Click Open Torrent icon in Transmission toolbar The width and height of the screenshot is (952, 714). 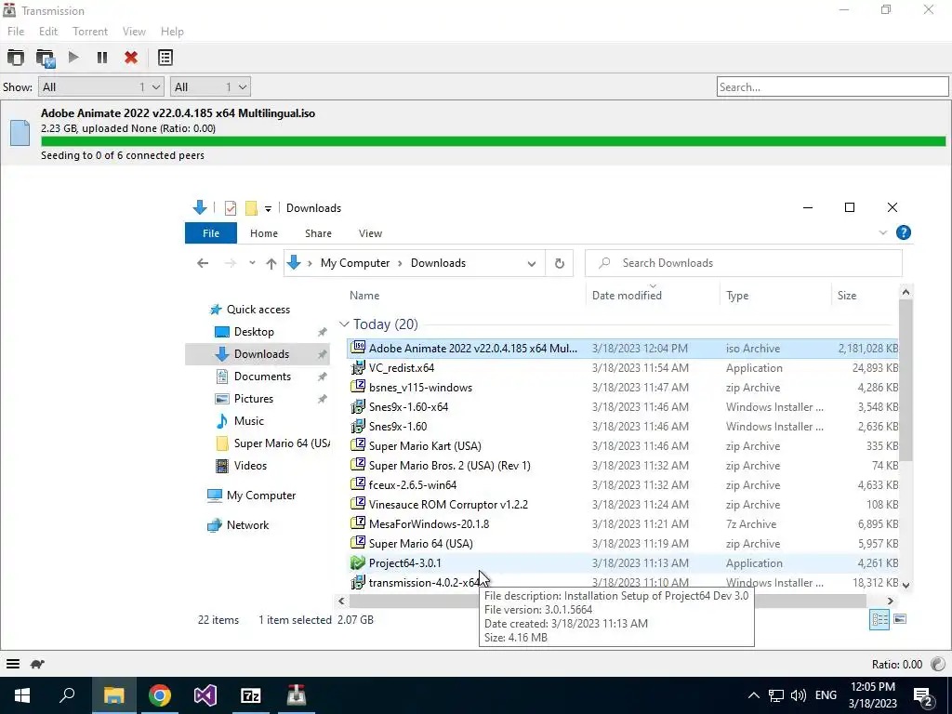tap(16, 58)
